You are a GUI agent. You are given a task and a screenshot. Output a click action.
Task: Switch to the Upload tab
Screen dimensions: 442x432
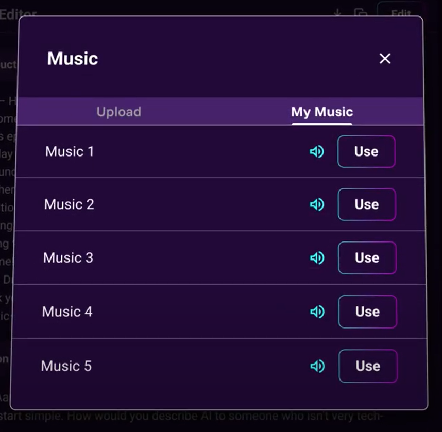click(x=118, y=112)
